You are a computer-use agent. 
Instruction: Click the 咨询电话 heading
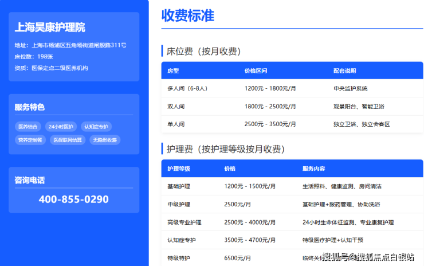point(29,180)
